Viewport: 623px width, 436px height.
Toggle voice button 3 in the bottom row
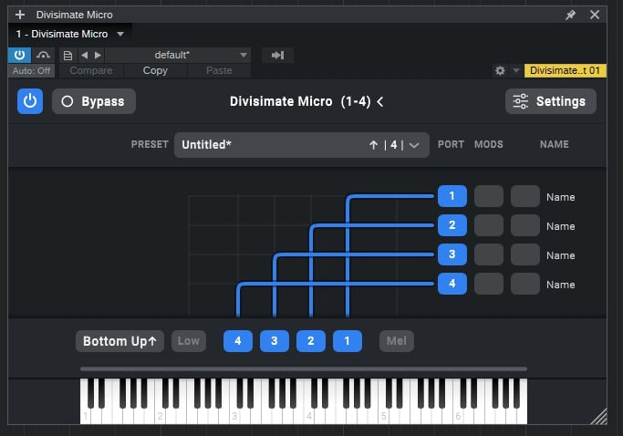[x=275, y=341]
